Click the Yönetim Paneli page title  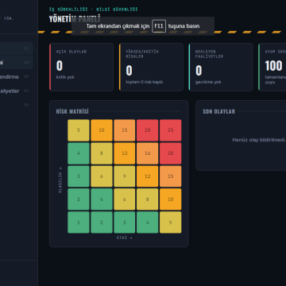coord(75,19)
